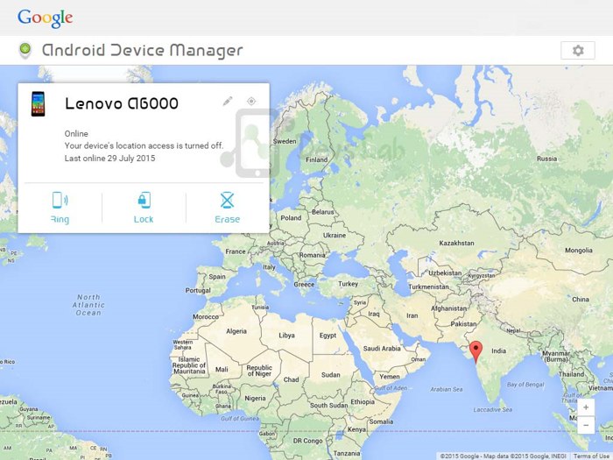Click the DR Congo label on the map
The width and height of the screenshot is (613, 460).
pos(307,441)
